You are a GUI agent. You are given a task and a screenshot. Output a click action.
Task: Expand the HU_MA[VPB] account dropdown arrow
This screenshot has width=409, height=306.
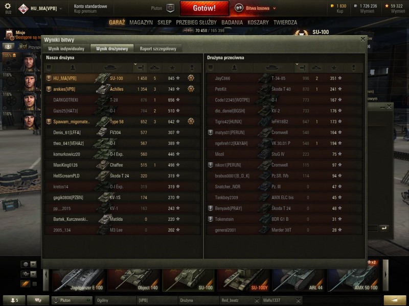tap(60, 9)
